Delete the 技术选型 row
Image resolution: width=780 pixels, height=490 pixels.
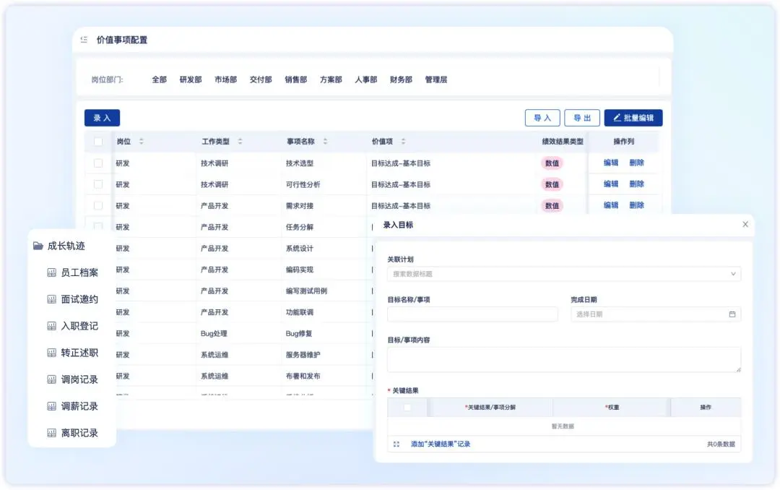click(x=637, y=163)
